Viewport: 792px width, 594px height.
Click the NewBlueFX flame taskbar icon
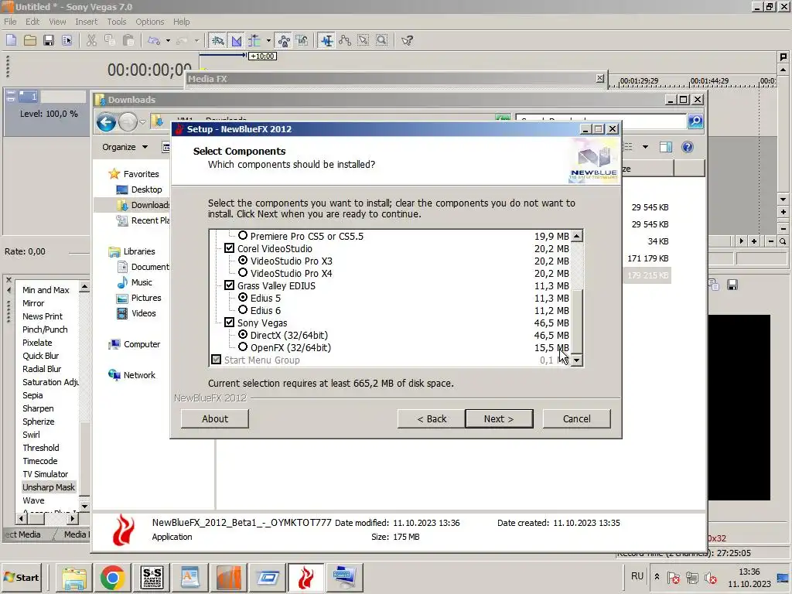(306, 577)
